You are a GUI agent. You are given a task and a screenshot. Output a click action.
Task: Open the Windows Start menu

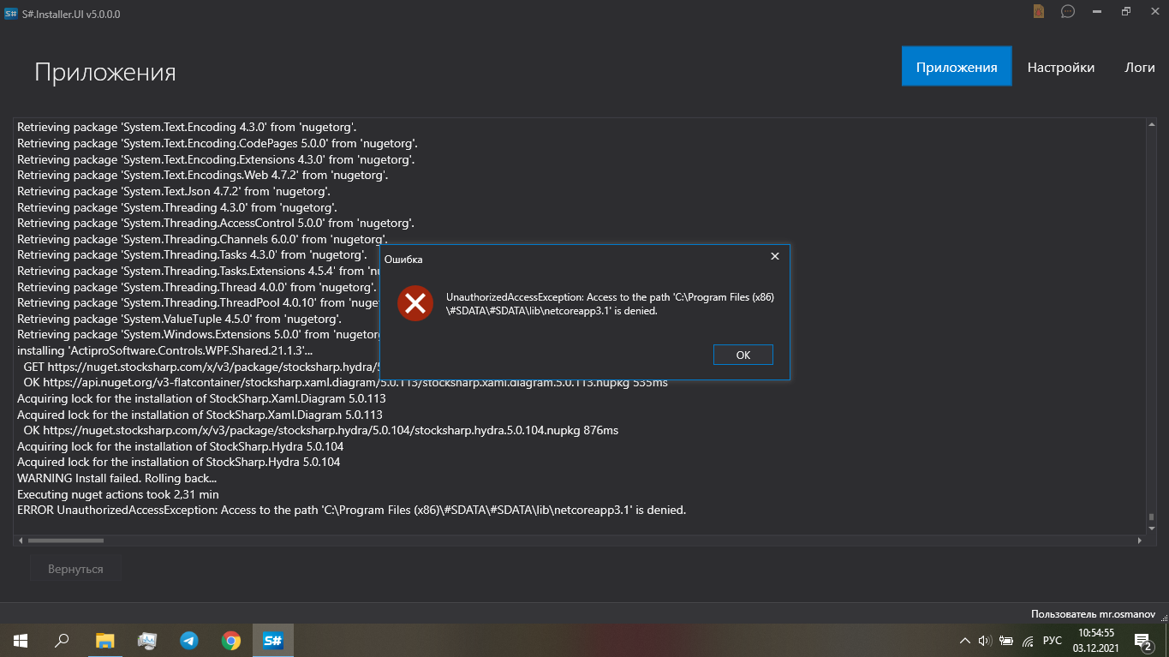coord(21,640)
